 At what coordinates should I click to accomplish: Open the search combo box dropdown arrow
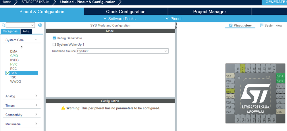click(x=32, y=25)
